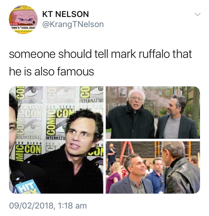View the bottom-right crowd scene photo
209x216 pixels.
pyautogui.click(x=153, y=167)
